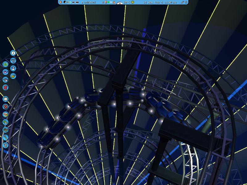The image size is (247, 185).
Task: Click the guest count '0' value
Action: (x=103, y=2)
